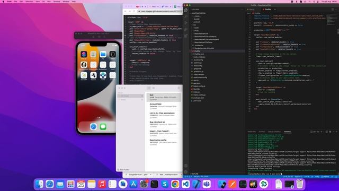Open Google Chrome from the Dock
Viewport: 339px width, 191px height.
click(x=175, y=184)
